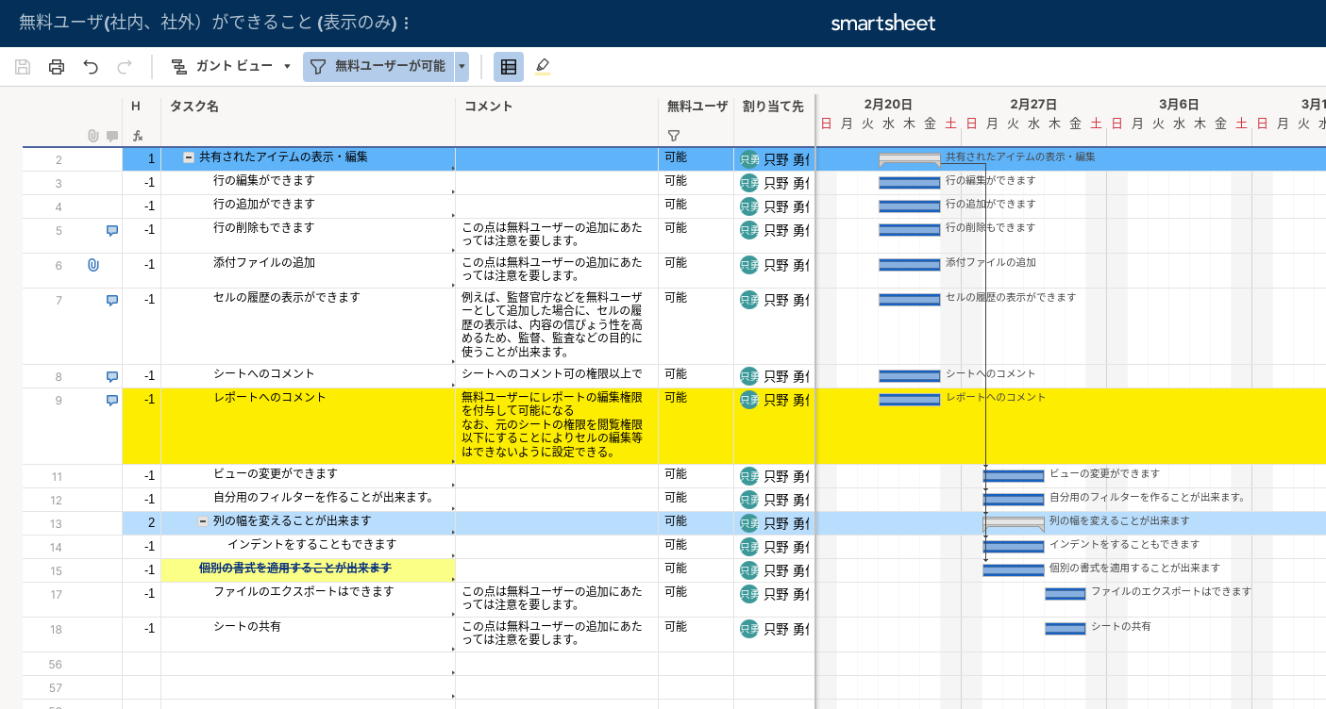Open the filter dropdown arrow next to 無料ユーザーが可能
1326x709 pixels.
point(462,66)
